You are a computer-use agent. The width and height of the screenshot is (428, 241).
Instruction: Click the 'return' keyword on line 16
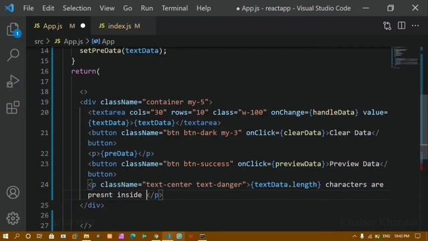click(84, 72)
